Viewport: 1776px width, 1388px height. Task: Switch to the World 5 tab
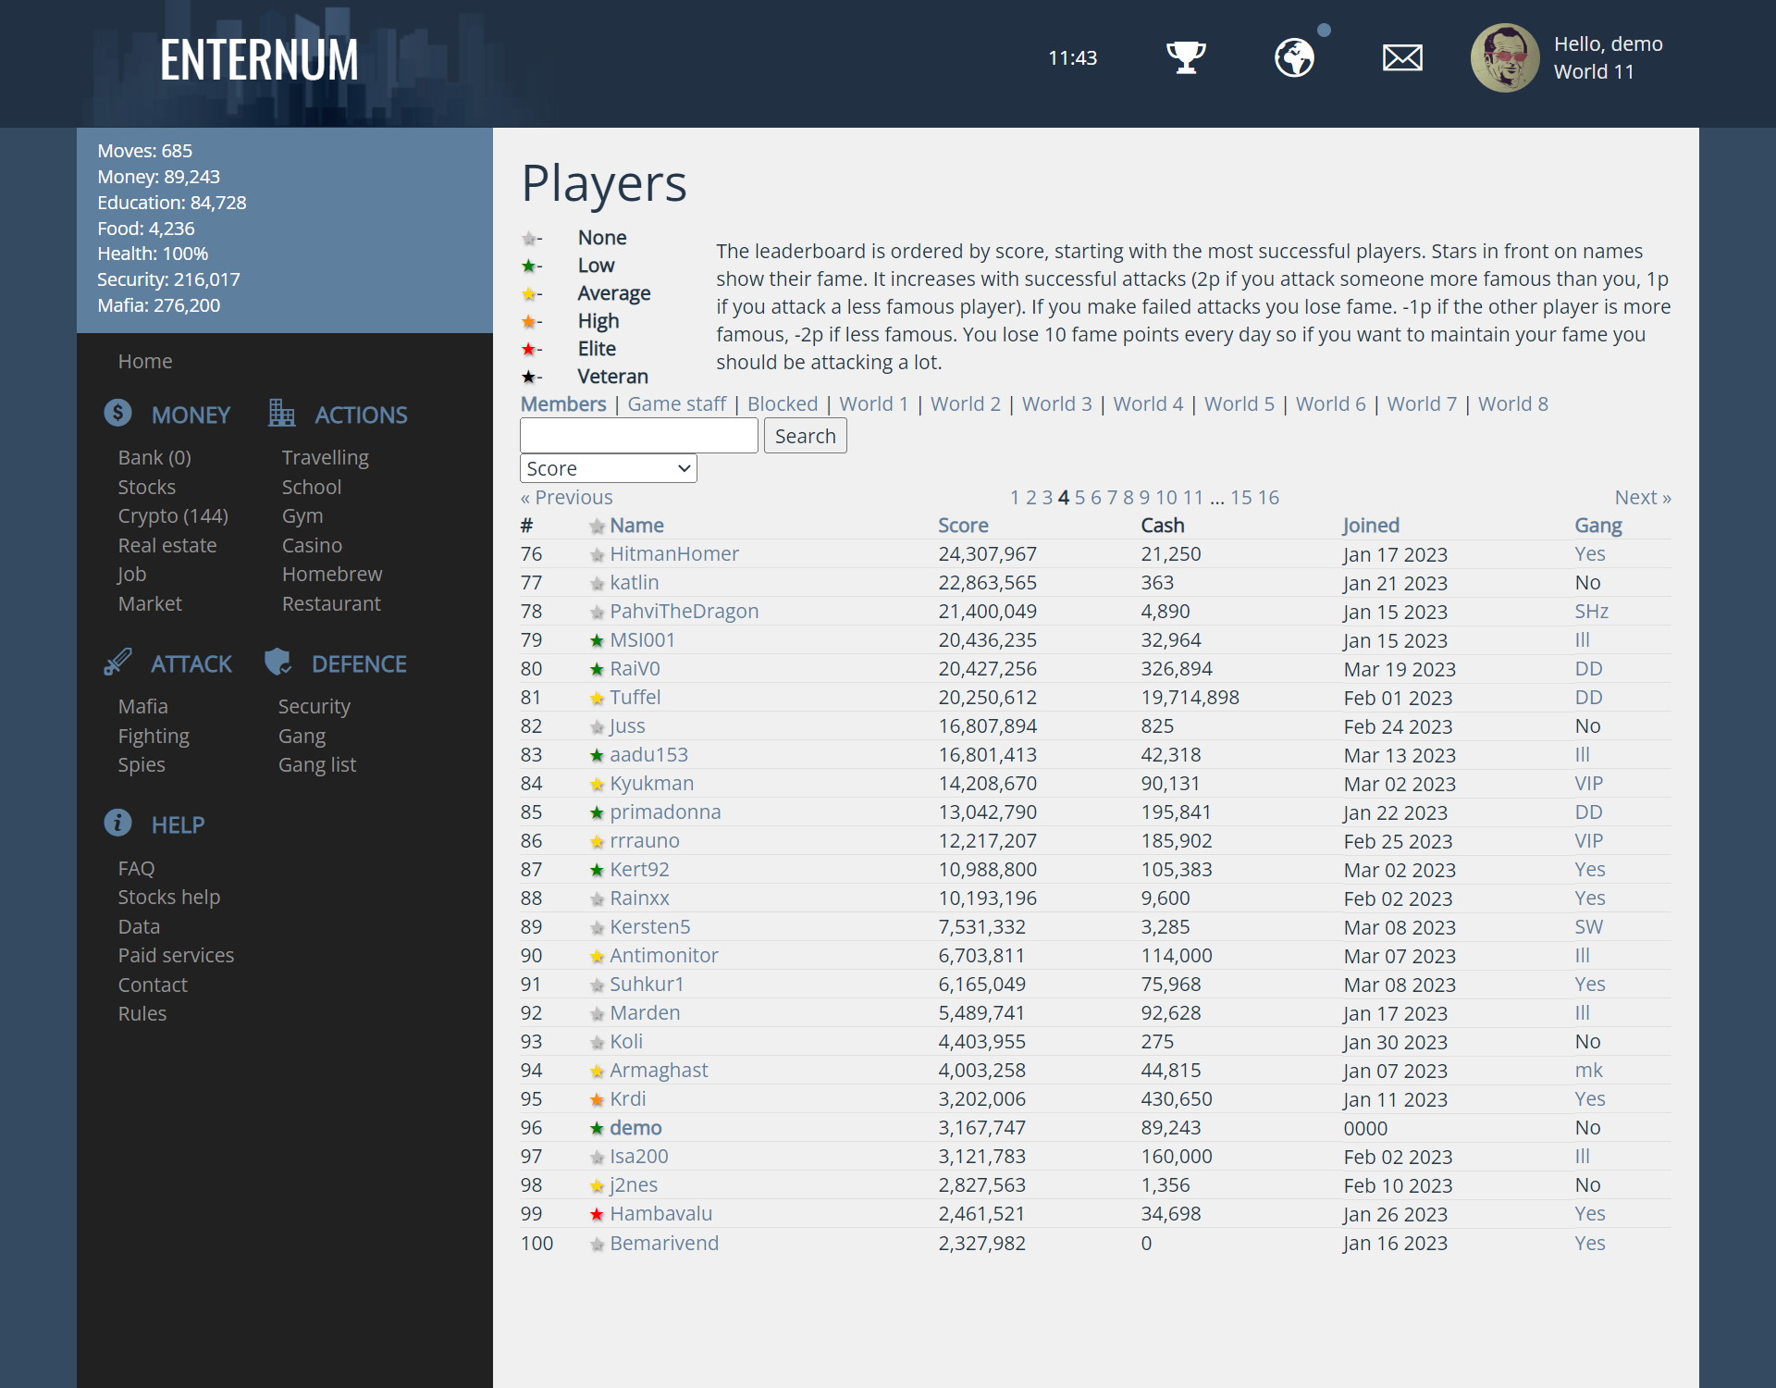(1239, 404)
